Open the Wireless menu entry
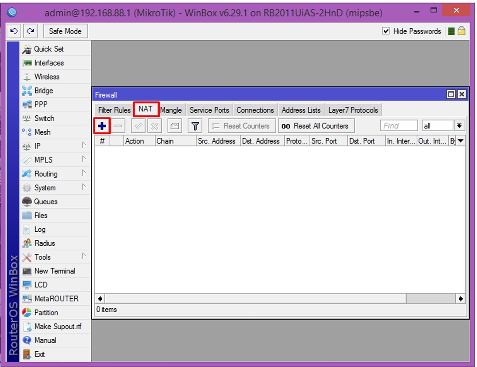The image size is (477, 367). point(55,77)
